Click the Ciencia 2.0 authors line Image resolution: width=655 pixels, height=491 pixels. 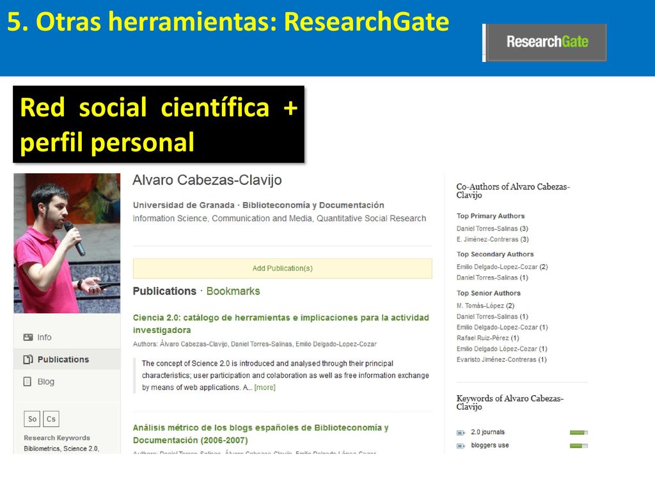255,344
